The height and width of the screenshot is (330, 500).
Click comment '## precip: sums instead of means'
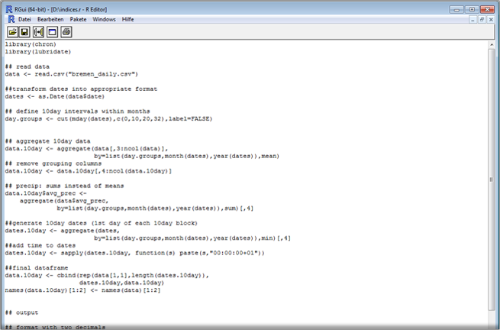point(64,186)
